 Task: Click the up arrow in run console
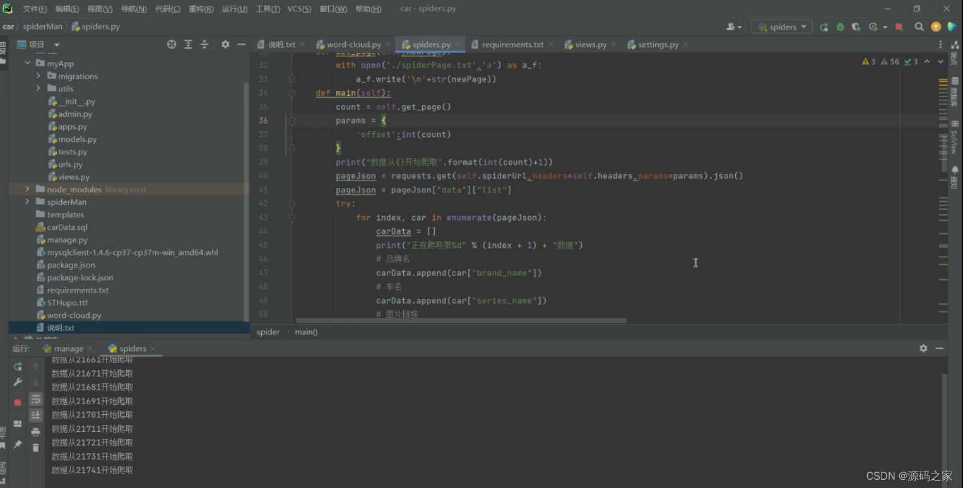coord(36,366)
